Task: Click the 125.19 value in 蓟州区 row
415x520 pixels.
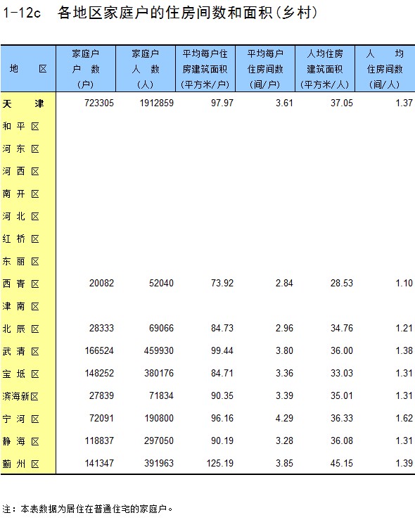Action: 220,463
